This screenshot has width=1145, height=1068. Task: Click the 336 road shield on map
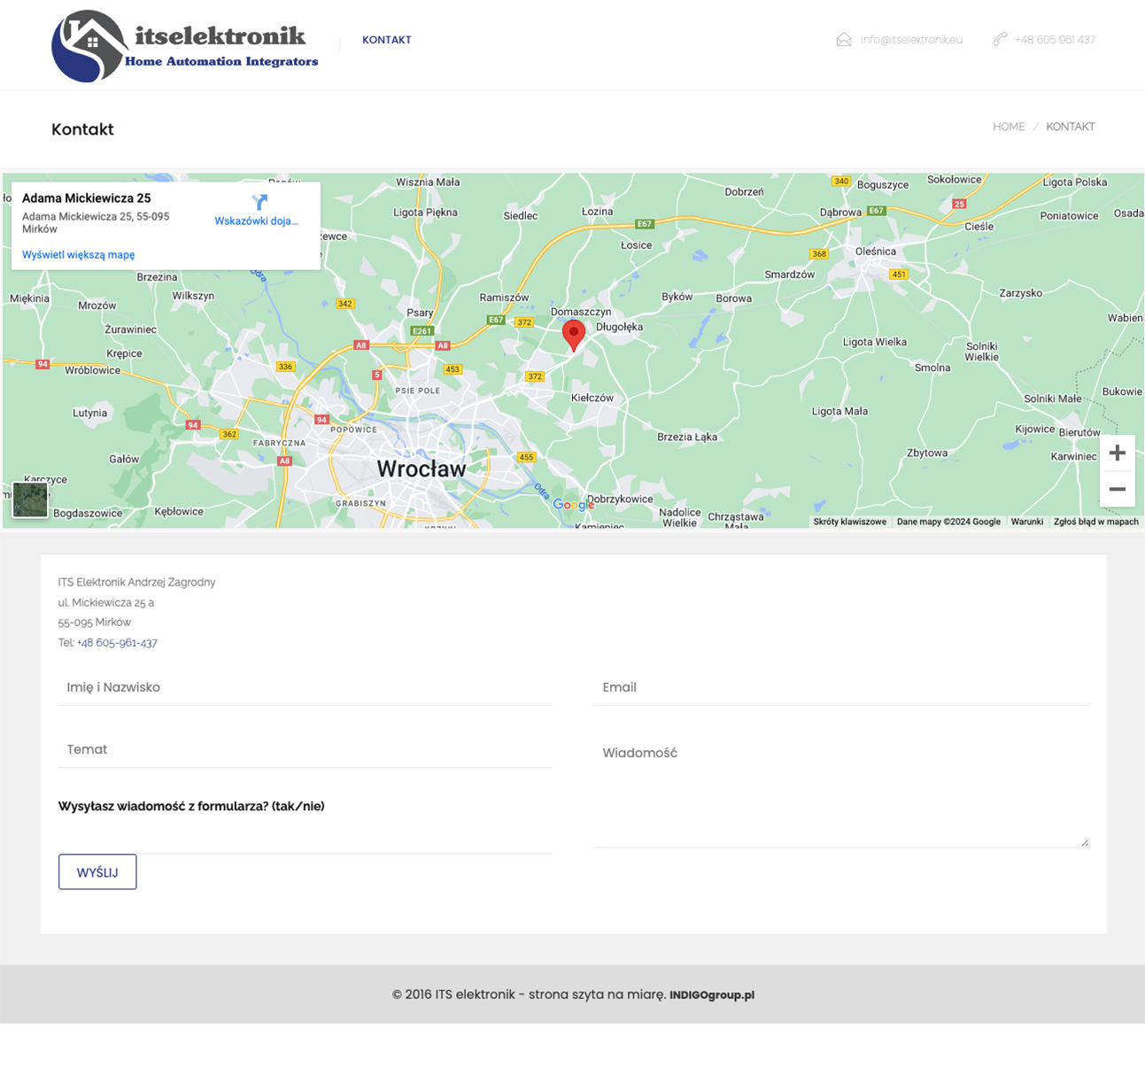(285, 367)
